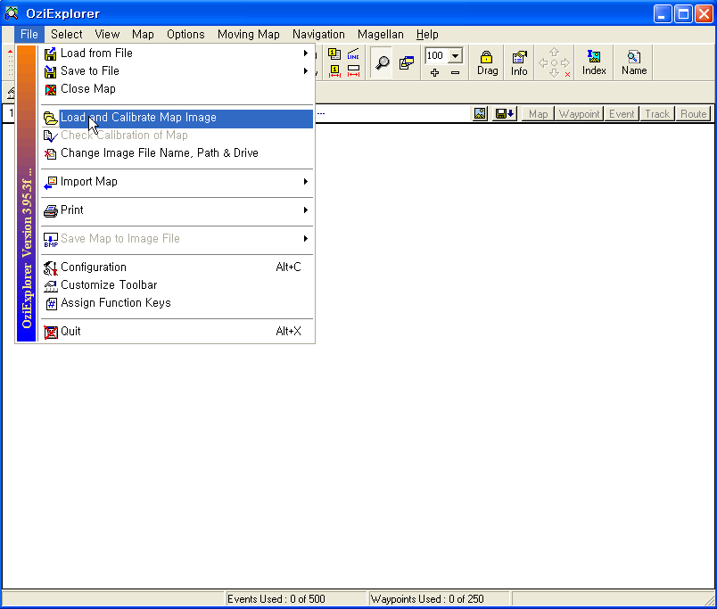Click the down arrow pan control
The image size is (717, 609).
click(x=554, y=73)
